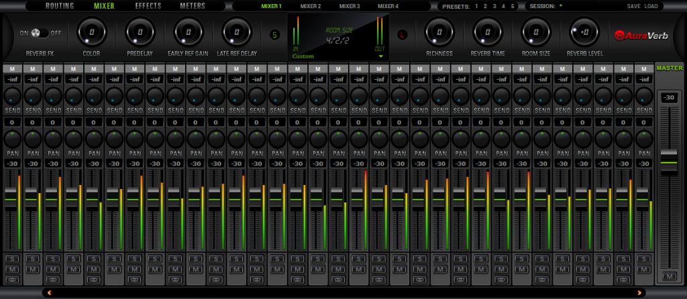This screenshot has height=299, width=687.
Task: Switch to the Effects tab
Action: (148, 6)
